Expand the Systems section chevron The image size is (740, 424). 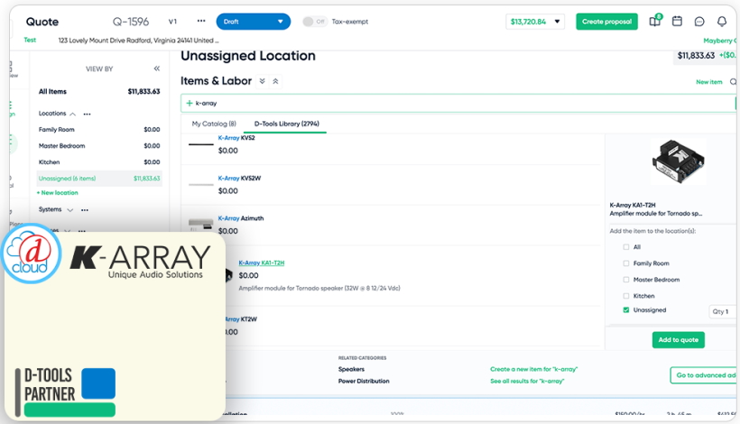[69, 210]
